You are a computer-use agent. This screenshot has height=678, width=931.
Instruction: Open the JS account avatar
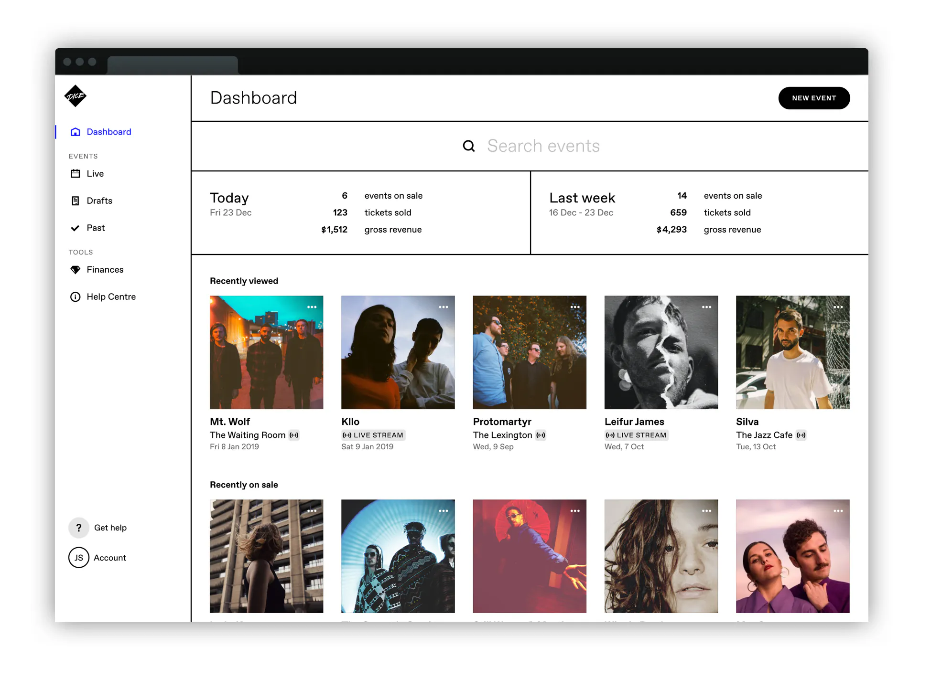[x=79, y=558]
